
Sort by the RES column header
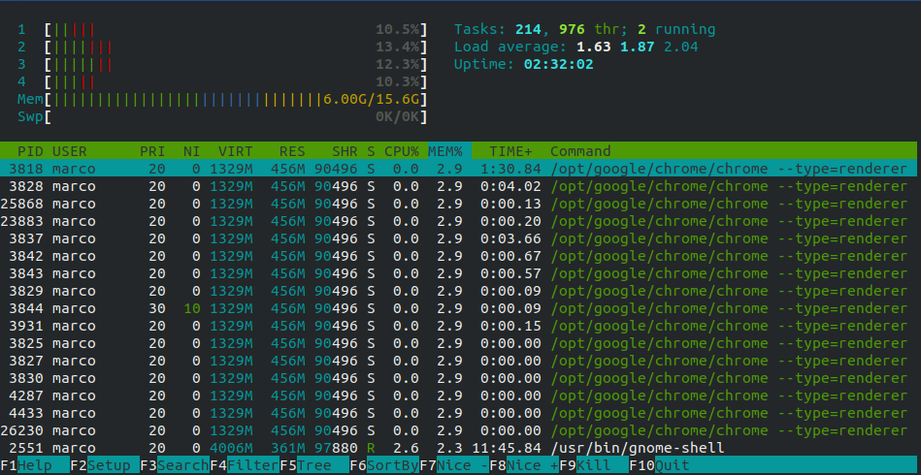(292, 151)
